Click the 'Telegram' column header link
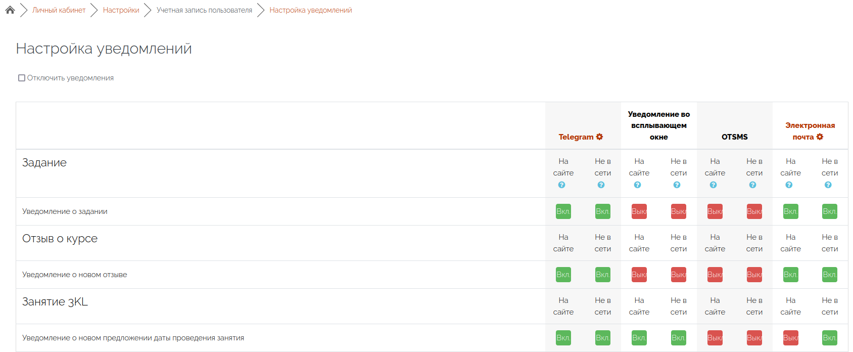Screen dimensions: 853x352 click(576, 137)
